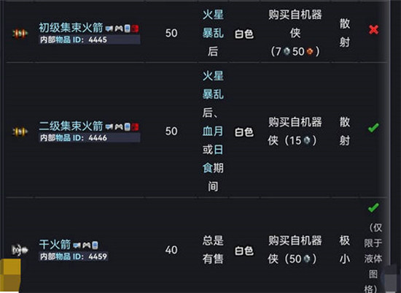
Task: Click the desktop version icon beside 初级集束火箭
Action: 109,28
